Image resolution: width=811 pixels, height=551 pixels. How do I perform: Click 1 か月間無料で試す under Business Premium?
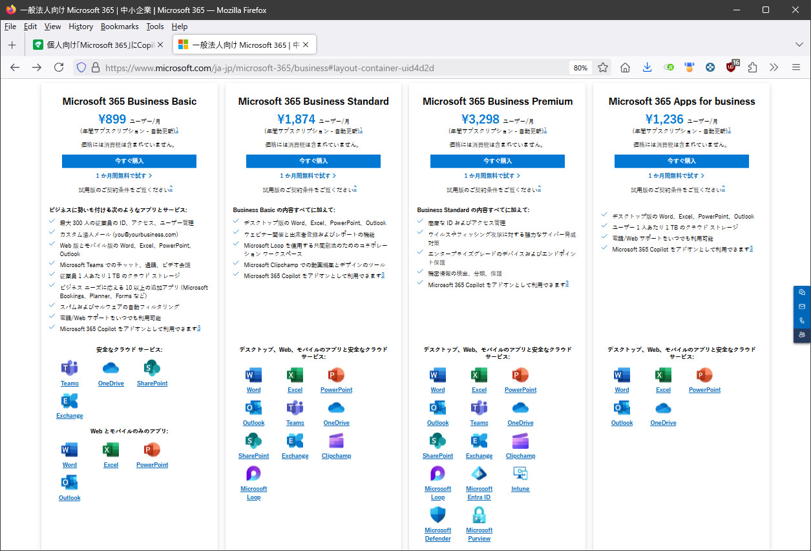(492, 176)
